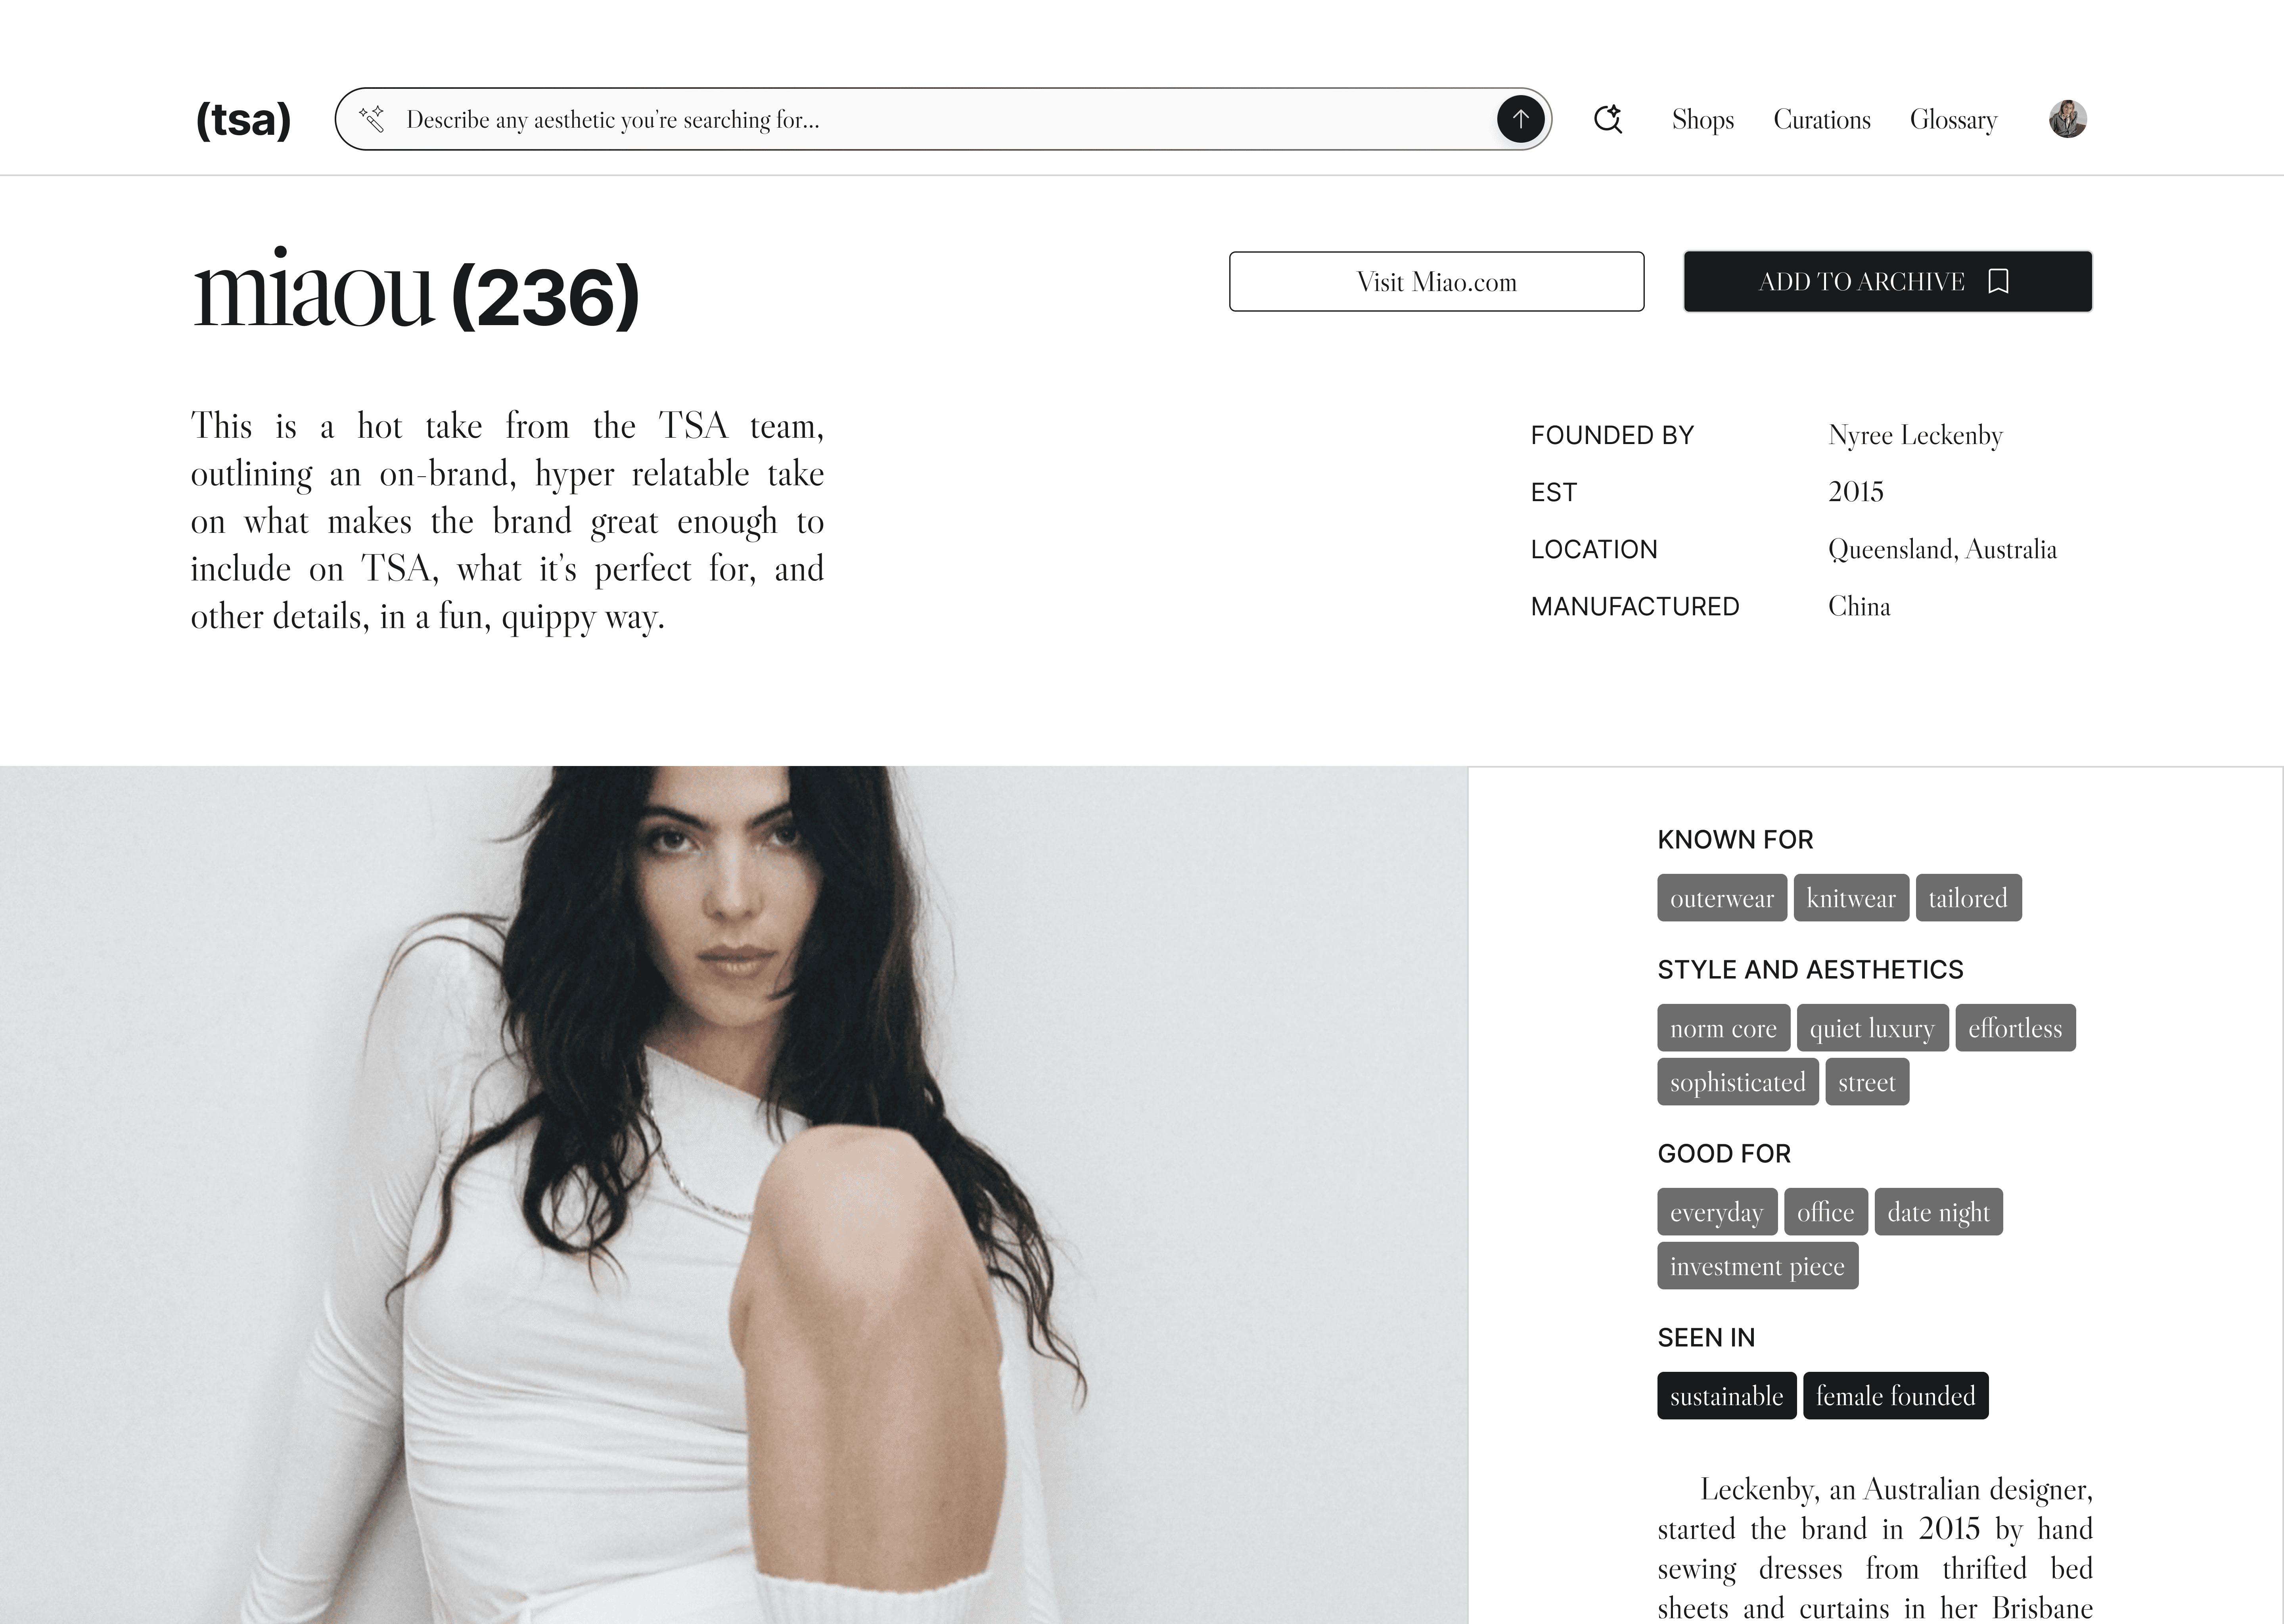This screenshot has width=2284, height=1624.
Task: Click the female founded tag
Action: [1895, 1396]
